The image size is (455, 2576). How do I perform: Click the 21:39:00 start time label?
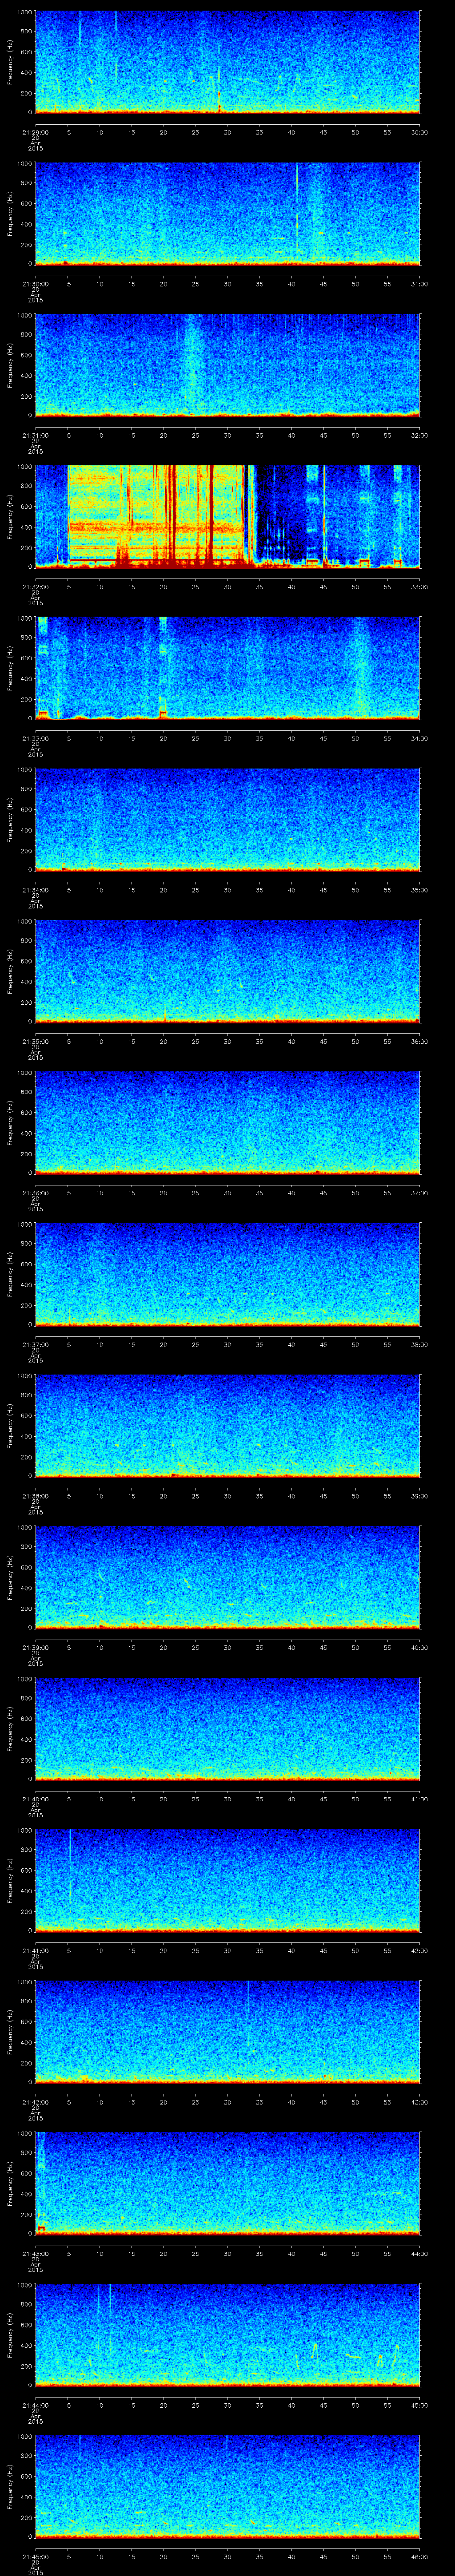[x=35, y=1647]
